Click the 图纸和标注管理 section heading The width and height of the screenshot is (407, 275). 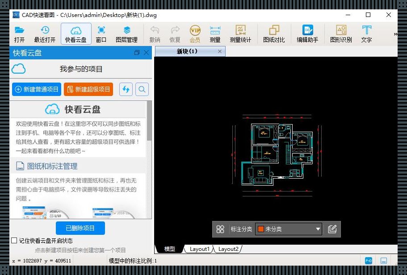click(x=52, y=166)
